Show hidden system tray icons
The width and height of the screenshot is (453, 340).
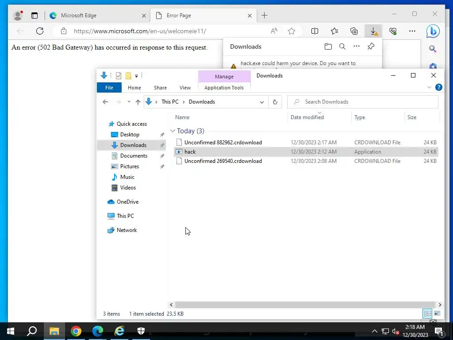(374, 331)
